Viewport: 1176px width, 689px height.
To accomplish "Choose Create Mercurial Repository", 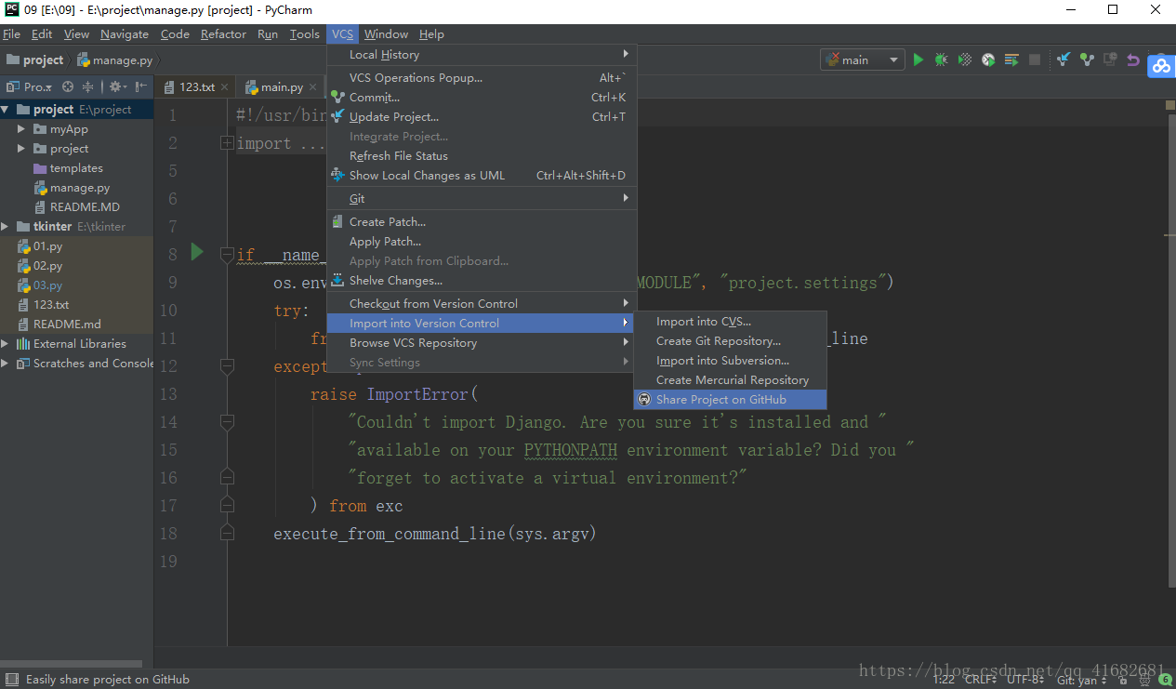I will 730,380.
